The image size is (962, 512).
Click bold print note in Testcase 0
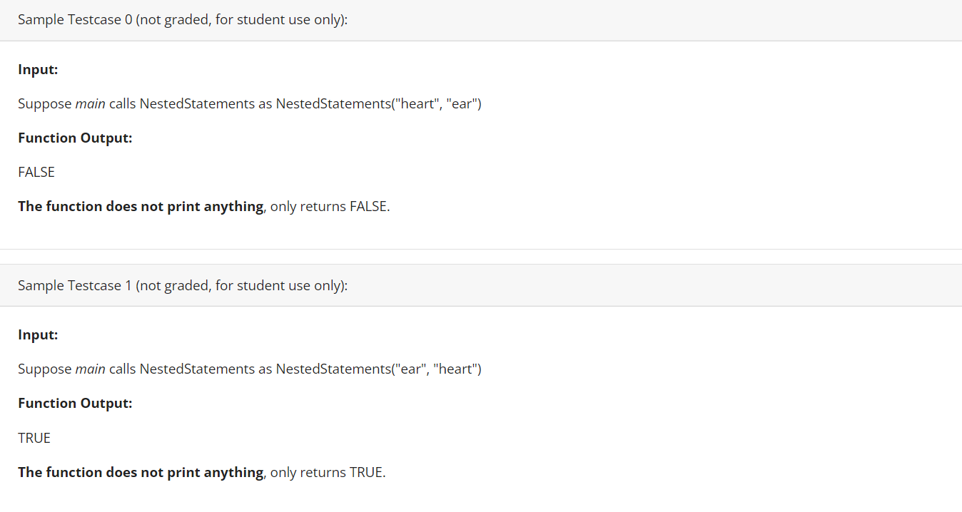[141, 207]
